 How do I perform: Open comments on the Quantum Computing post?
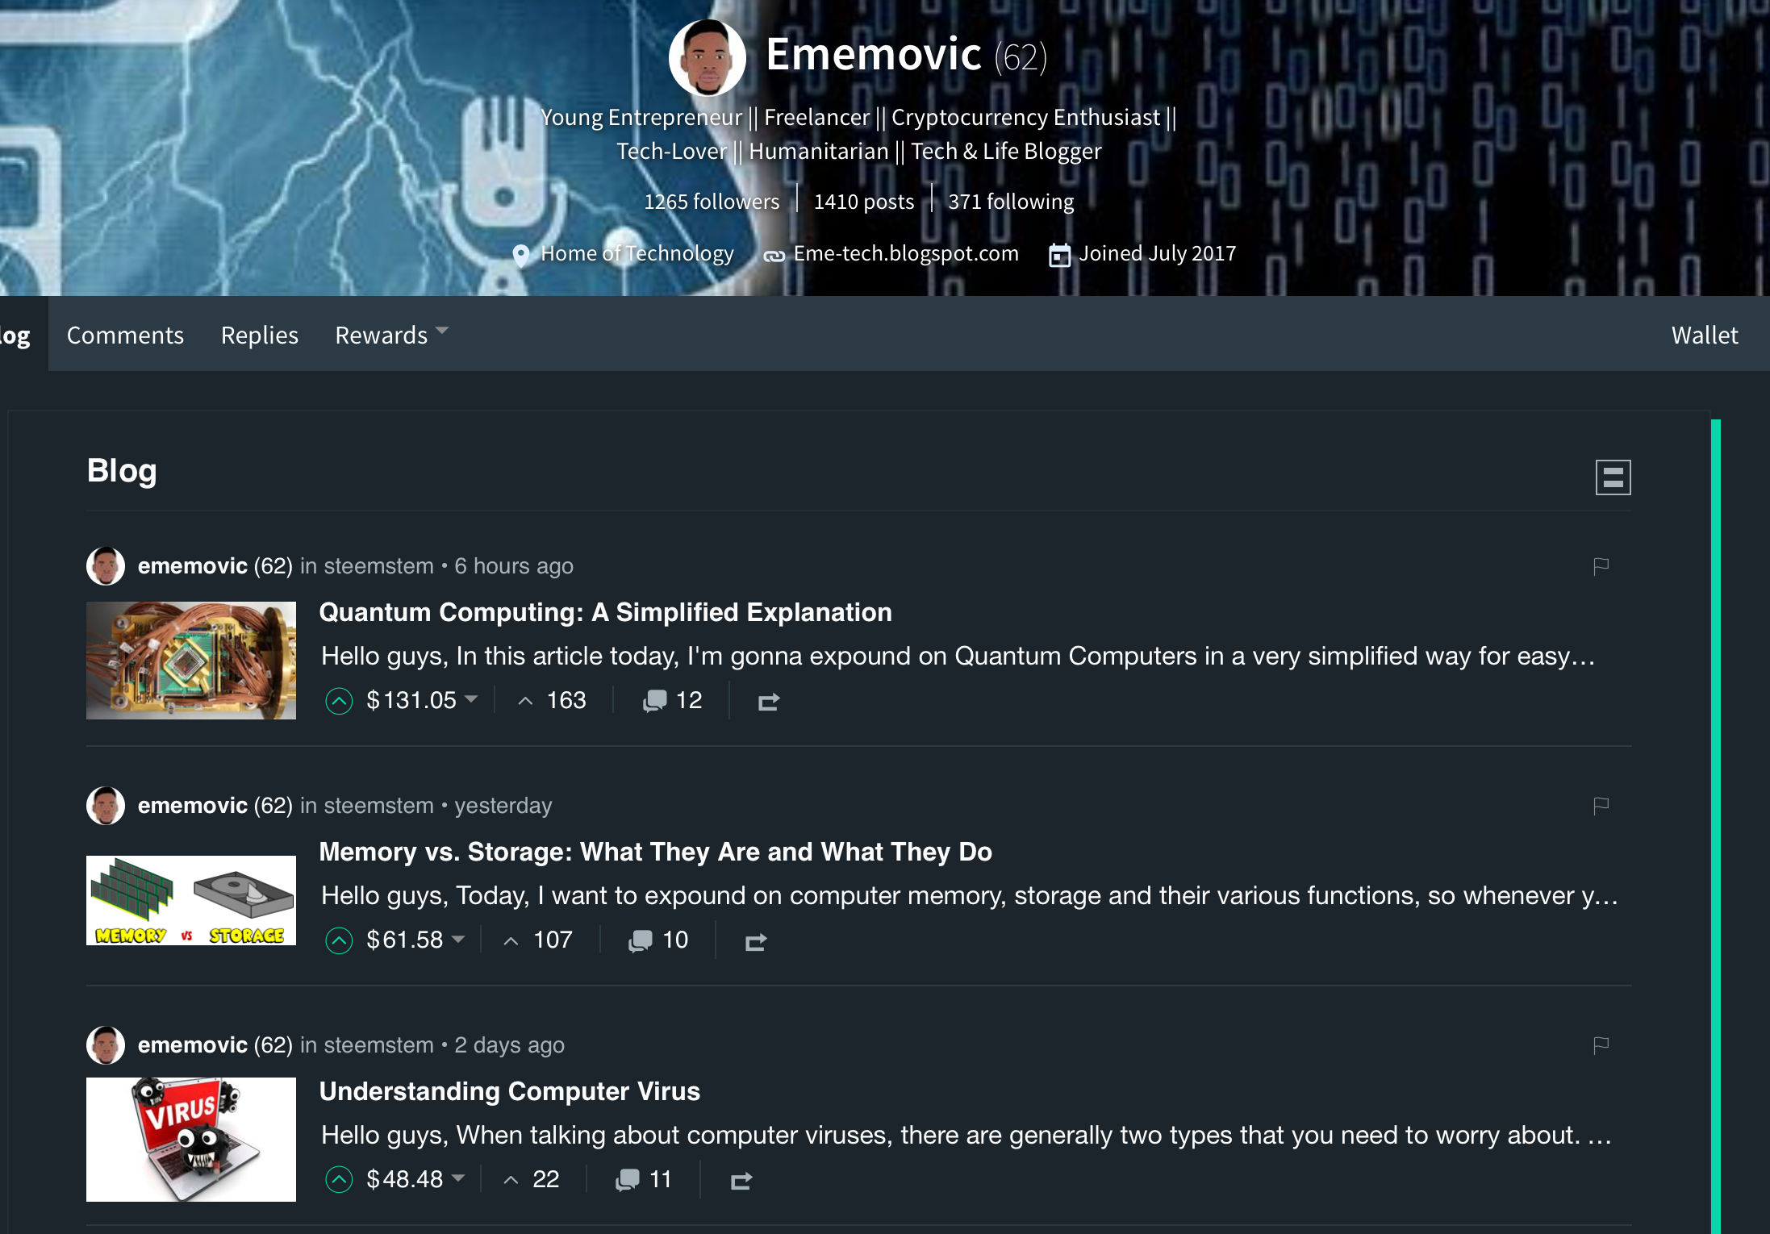click(673, 700)
